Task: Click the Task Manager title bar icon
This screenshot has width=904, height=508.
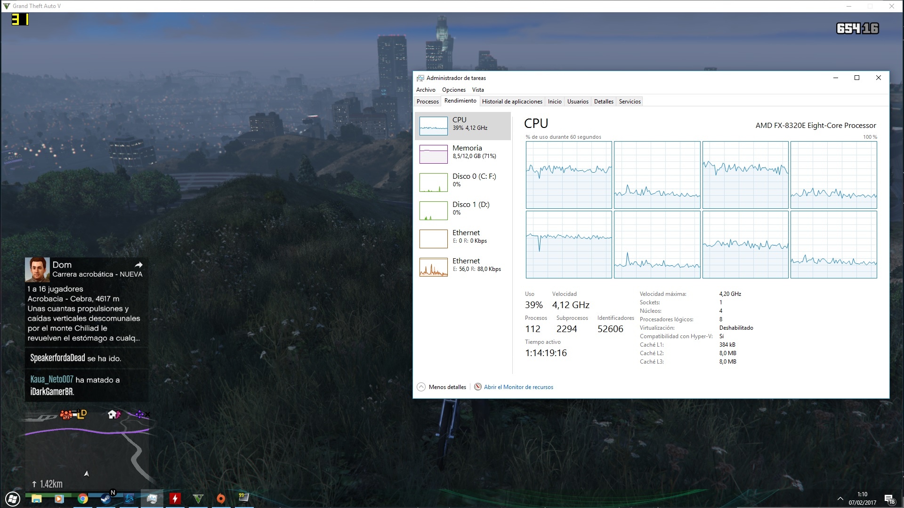Action: [420, 78]
